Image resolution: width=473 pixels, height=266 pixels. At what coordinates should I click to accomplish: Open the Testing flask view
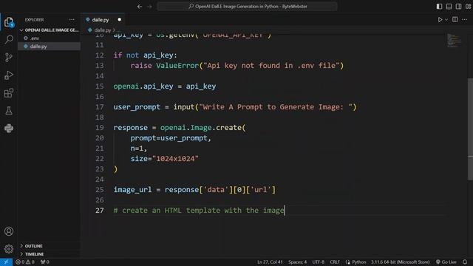click(9, 111)
